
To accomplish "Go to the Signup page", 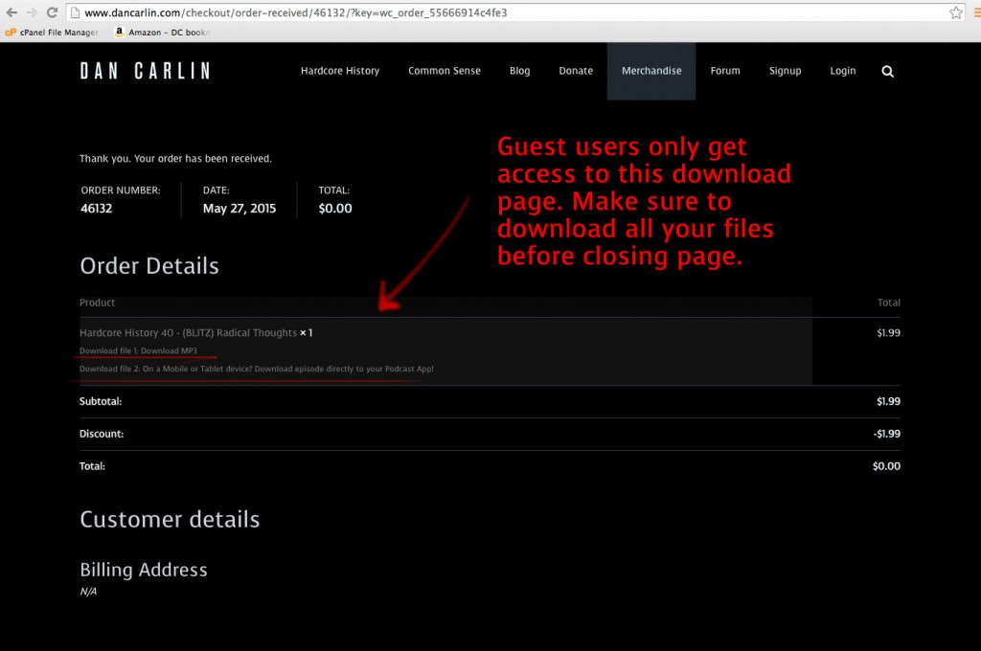I will 785,71.
